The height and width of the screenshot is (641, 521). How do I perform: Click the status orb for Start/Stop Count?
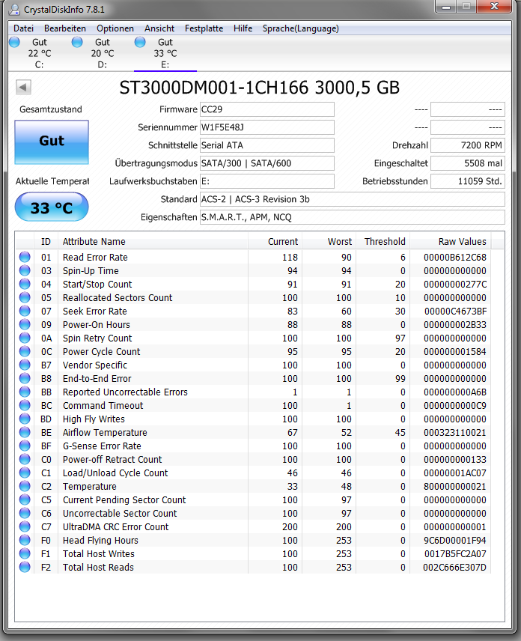25,284
